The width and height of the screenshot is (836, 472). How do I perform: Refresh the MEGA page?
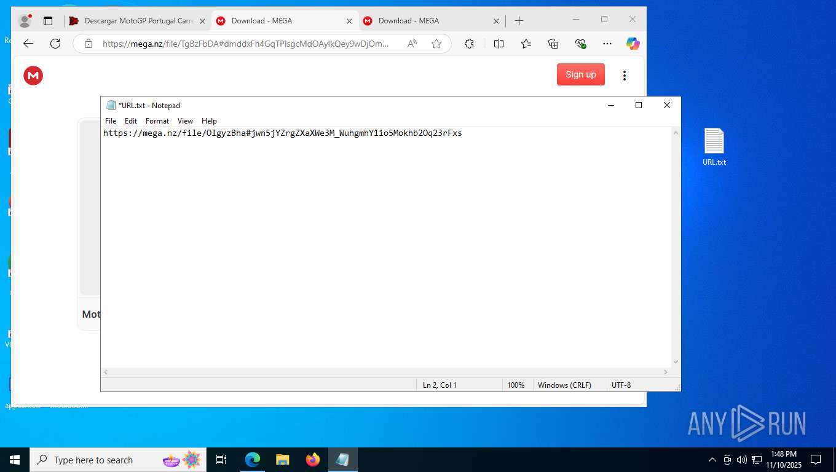tap(55, 44)
